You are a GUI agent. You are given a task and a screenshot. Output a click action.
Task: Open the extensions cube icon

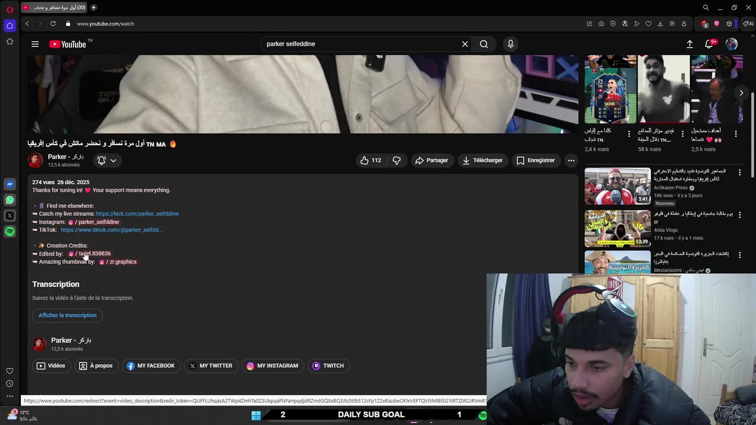click(729, 24)
